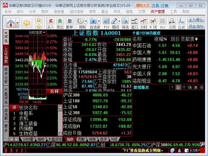Select the 资讯 sidebar tab
Screen dimensions: 208x156
click(x=6, y=37)
